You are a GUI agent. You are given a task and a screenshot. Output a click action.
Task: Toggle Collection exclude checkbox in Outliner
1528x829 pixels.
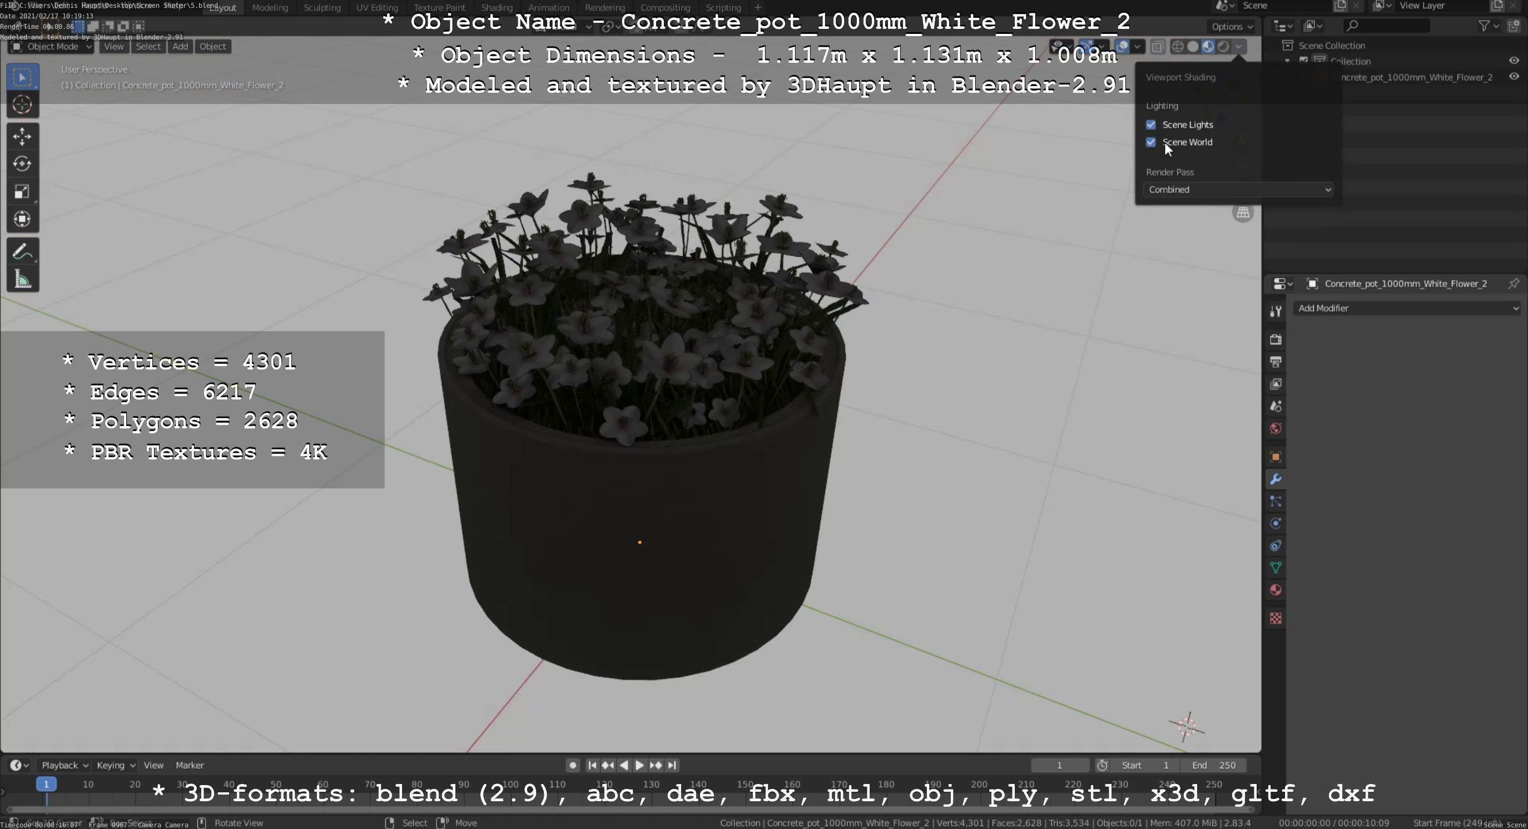pos(1304,61)
